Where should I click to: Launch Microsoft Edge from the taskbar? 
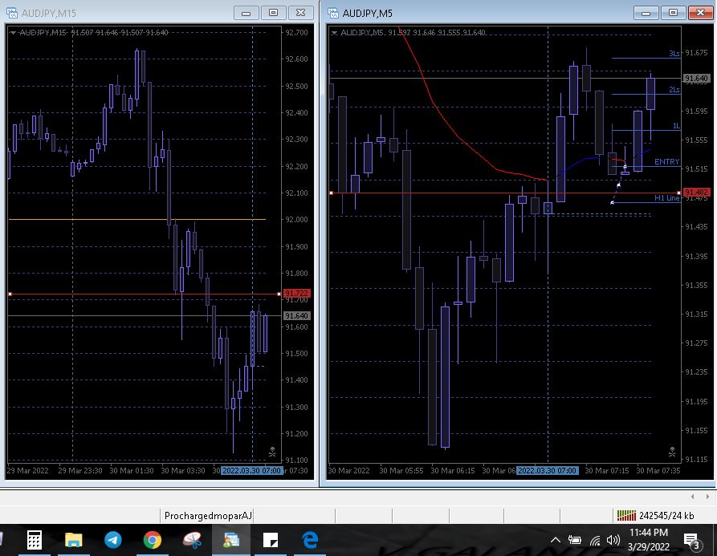(x=310, y=540)
